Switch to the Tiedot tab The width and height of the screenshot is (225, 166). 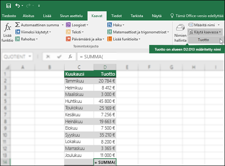(x=116, y=16)
